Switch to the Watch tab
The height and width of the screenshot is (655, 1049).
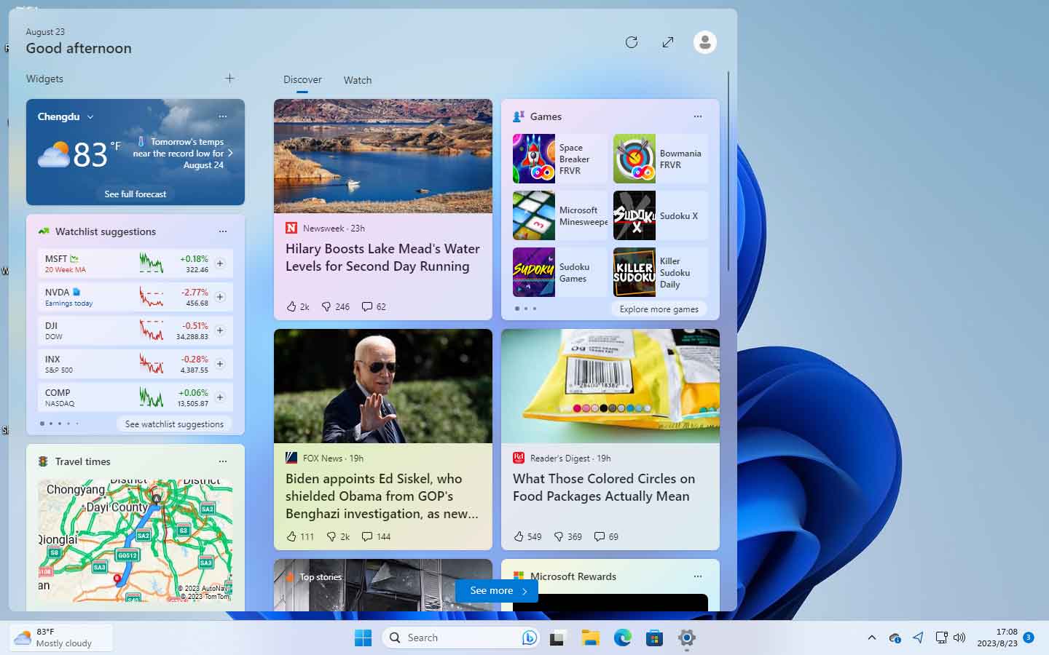358,80
